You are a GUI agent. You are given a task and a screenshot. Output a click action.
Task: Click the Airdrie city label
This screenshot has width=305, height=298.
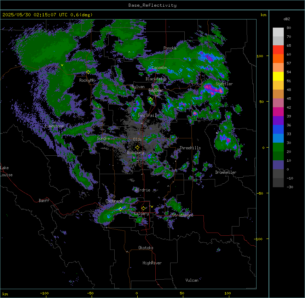tap(143, 190)
